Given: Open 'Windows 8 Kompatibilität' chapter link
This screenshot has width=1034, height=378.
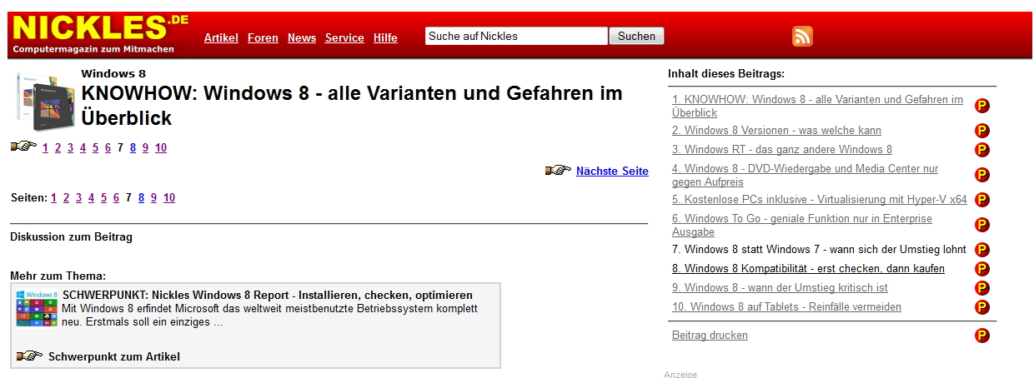Looking at the screenshot, I should tap(808, 268).
